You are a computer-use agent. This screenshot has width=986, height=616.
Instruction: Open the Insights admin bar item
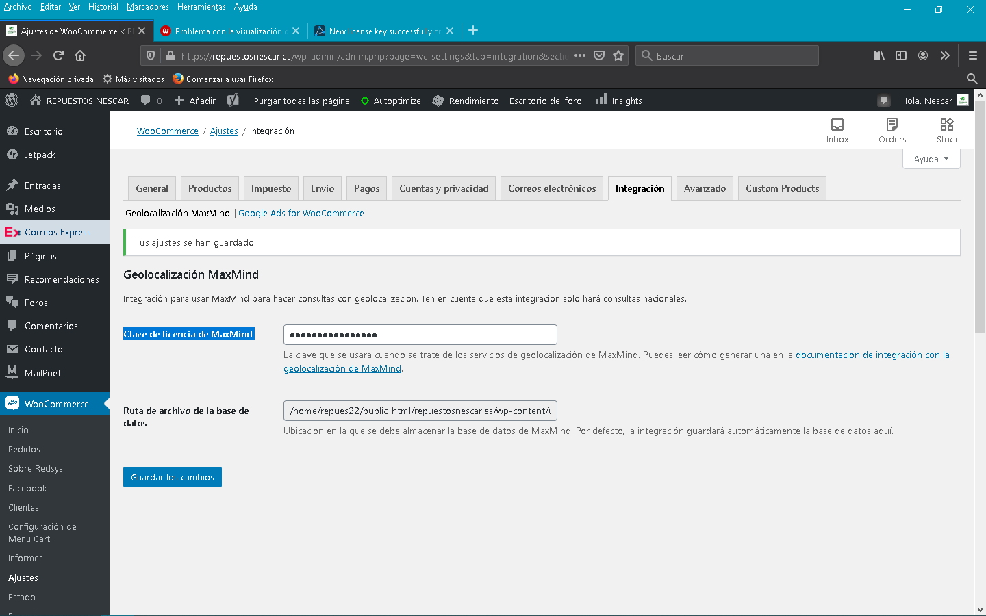[618, 100]
